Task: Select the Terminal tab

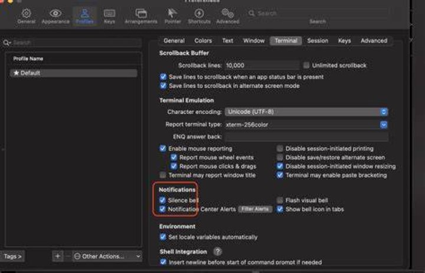Action: point(286,41)
